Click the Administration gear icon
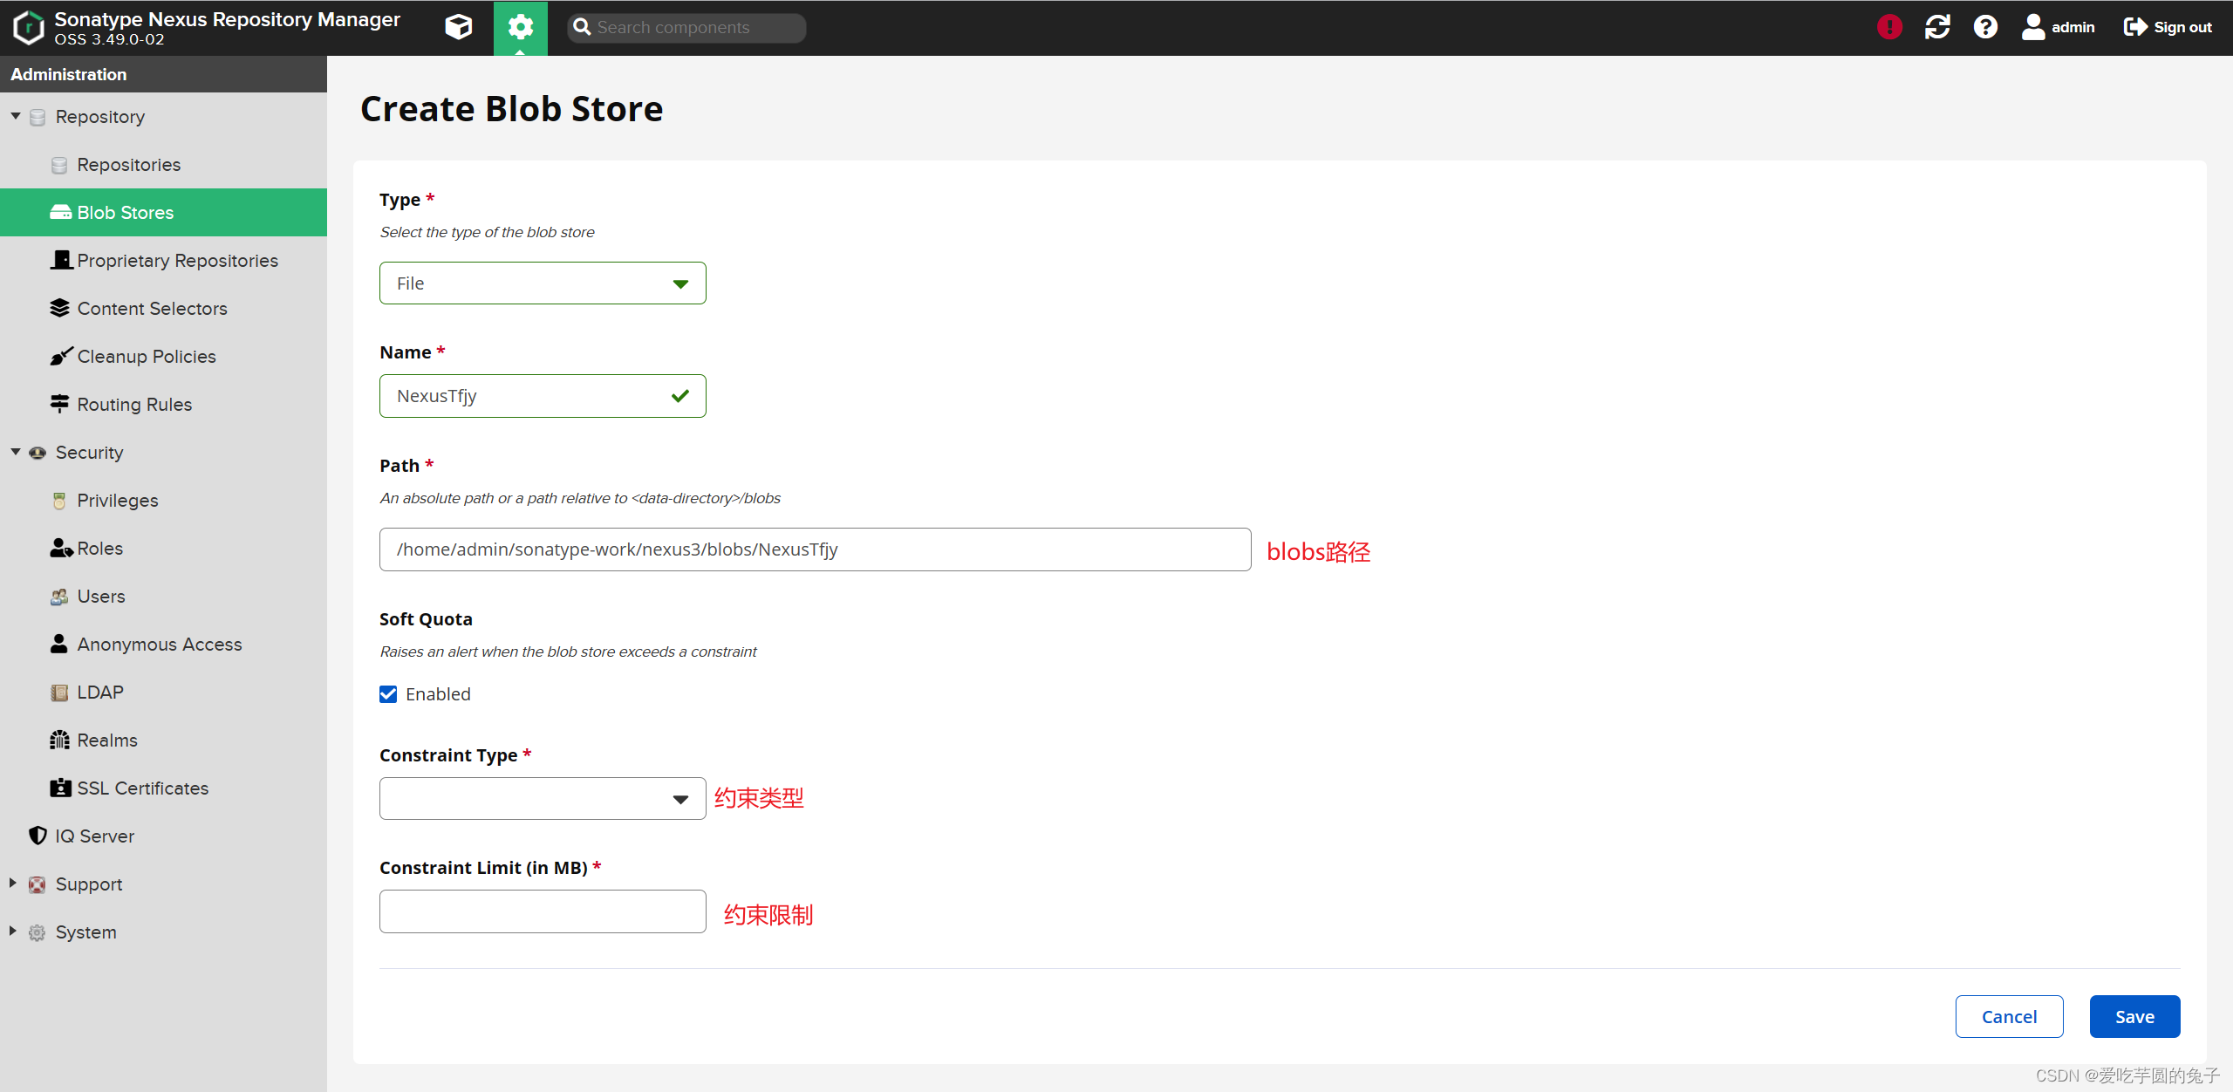Image resolution: width=2233 pixels, height=1092 pixels. click(x=520, y=27)
